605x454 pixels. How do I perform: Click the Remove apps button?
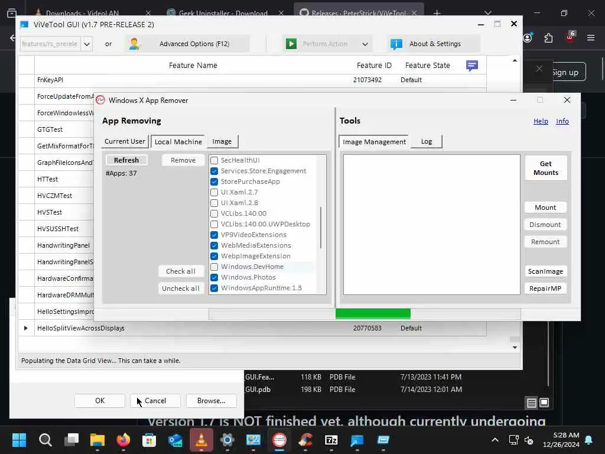(183, 160)
